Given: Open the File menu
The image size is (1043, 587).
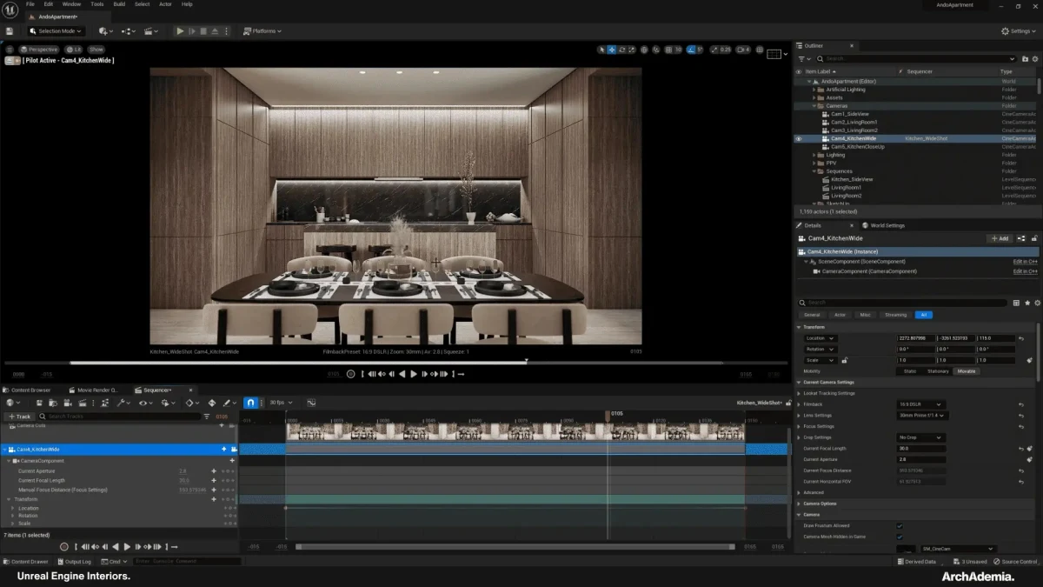Looking at the screenshot, I should pos(30,4).
